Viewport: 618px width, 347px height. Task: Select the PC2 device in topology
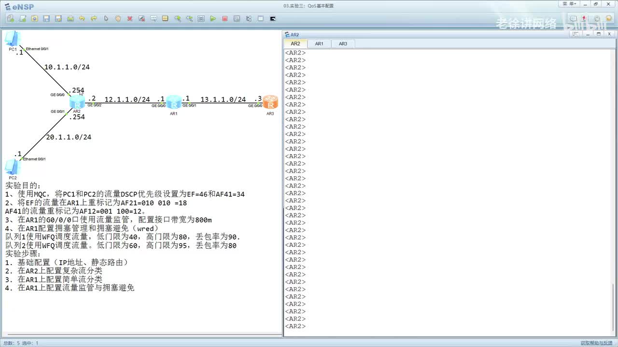click(x=13, y=168)
